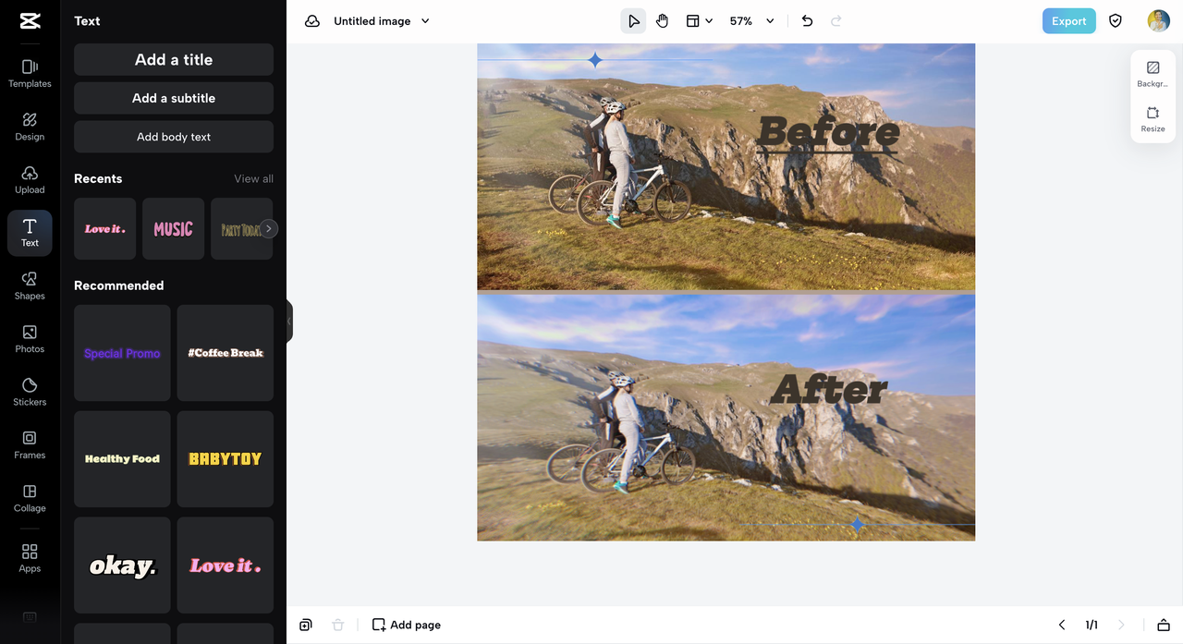Viewport: 1183px width, 644px height.
Task: Select the MUSIC text style thumbnail
Action: coord(173,228)
